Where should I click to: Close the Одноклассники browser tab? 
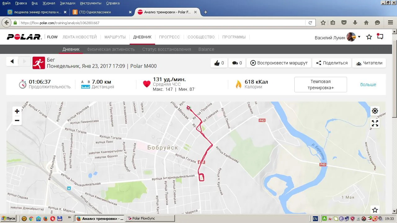[x=130, y=12]
